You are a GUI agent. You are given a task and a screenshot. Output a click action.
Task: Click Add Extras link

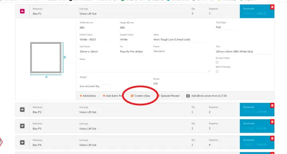[x=88, y=96]
